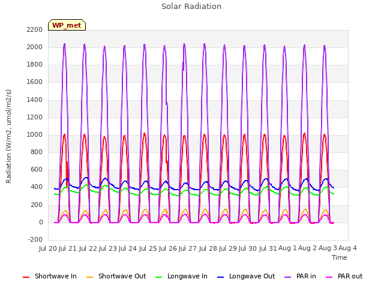Viewport: 384px width, 288px height.
Task: Click the Aug 1 x-axis date label
Action: (x=287, y=248)
